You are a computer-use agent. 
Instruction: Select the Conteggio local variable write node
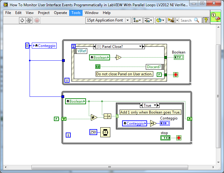click(x=44, y=46)
